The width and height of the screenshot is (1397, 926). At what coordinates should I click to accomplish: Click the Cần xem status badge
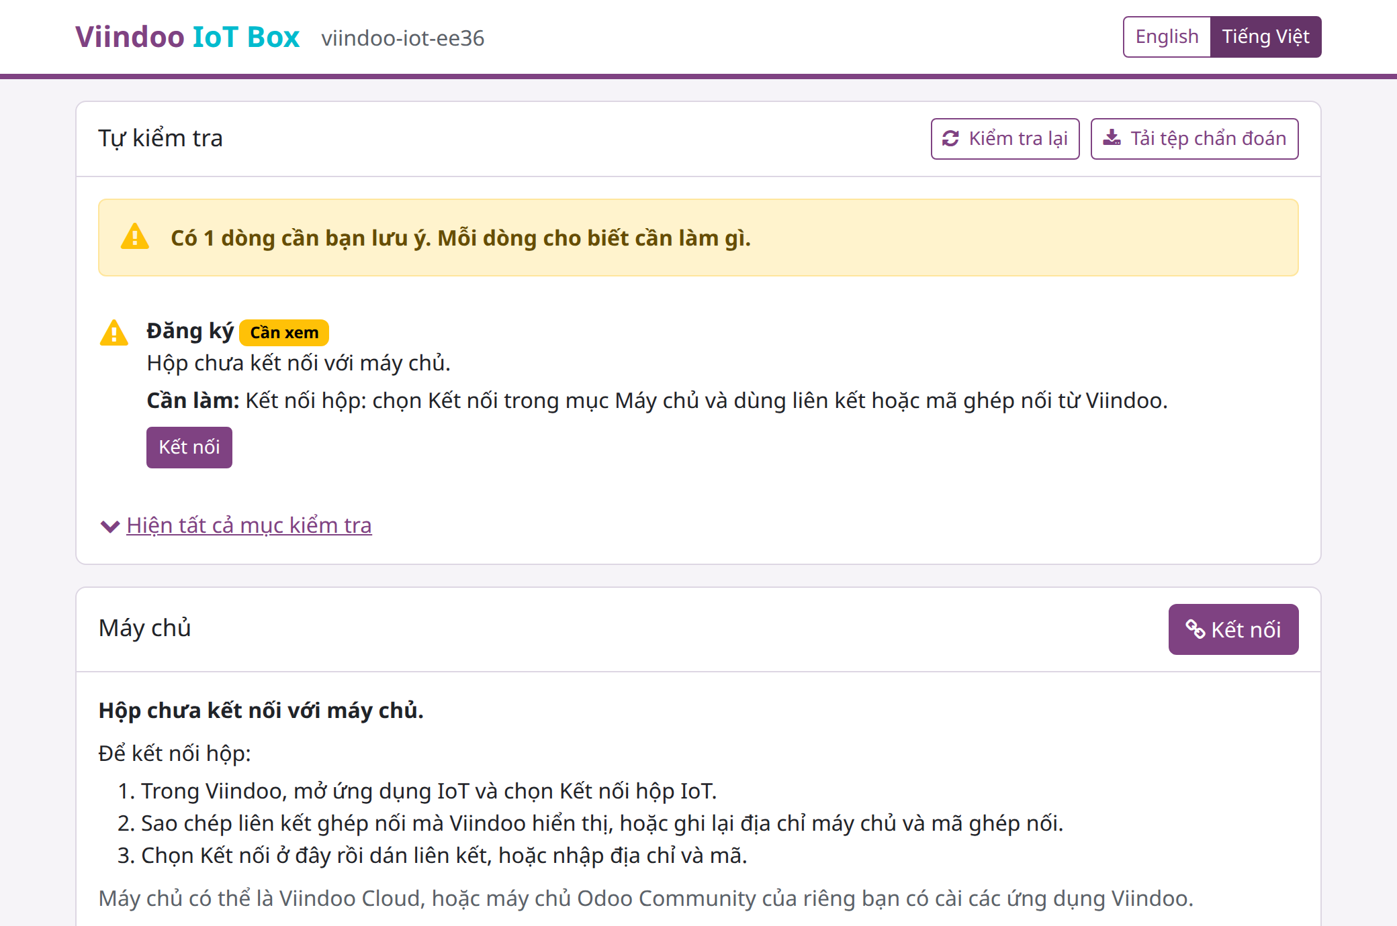284,333
